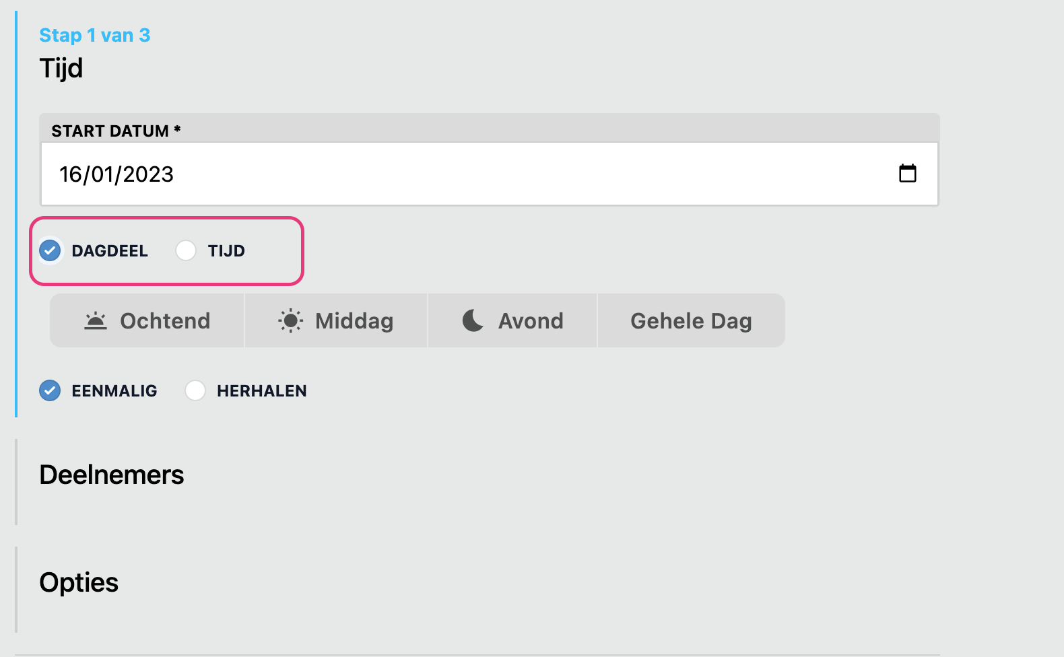1064x657 pixels.
Task: Select Avond as dagdeel
Action: [x=512, y=320]
